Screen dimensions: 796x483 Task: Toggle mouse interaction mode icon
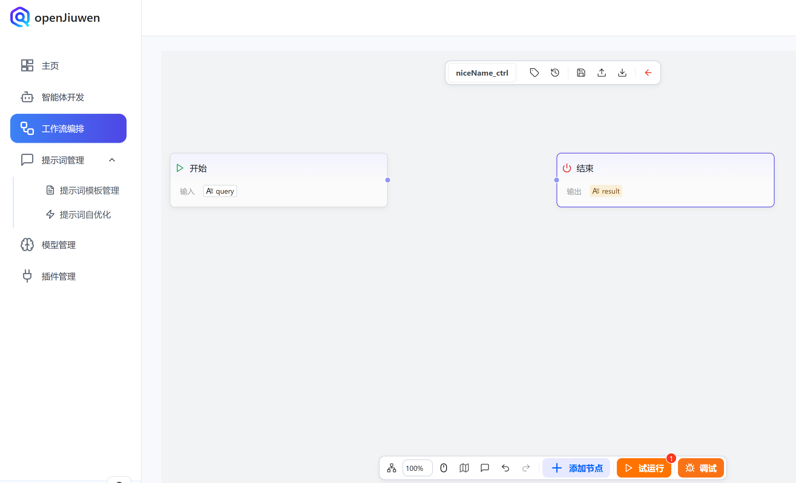[443, 468]
